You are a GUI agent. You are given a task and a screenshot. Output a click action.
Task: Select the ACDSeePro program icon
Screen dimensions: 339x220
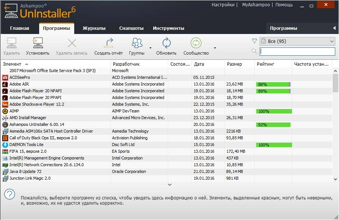5,78
